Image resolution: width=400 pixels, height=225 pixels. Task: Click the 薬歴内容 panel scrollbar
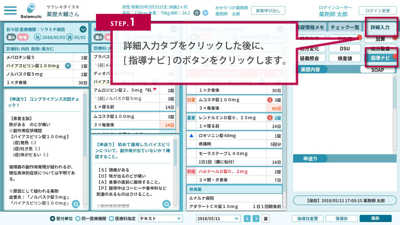(x=395, y=98)
